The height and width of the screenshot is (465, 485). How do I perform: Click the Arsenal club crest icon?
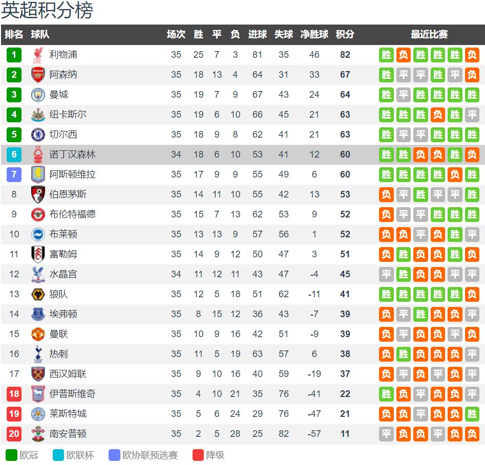tap(38, 75)
